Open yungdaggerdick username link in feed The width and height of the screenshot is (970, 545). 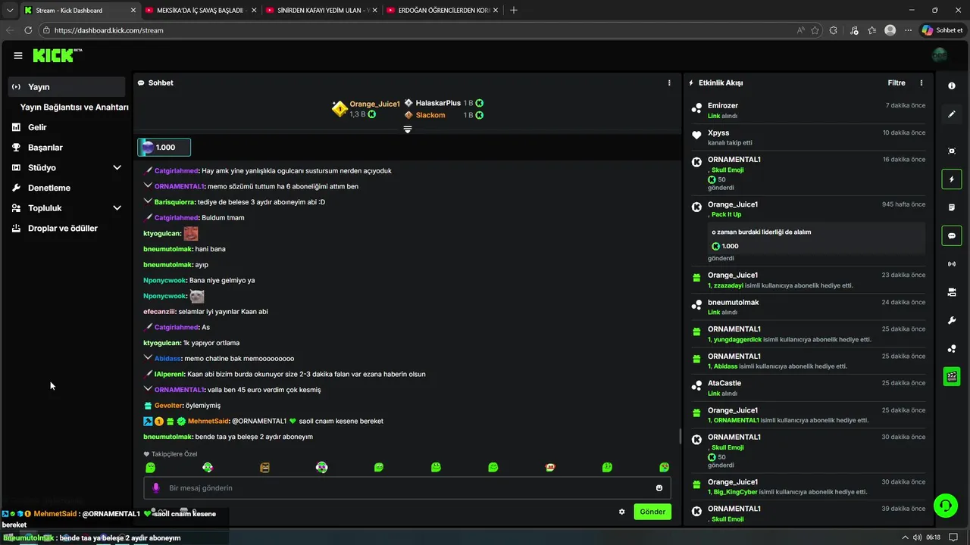tap(737, 339)
